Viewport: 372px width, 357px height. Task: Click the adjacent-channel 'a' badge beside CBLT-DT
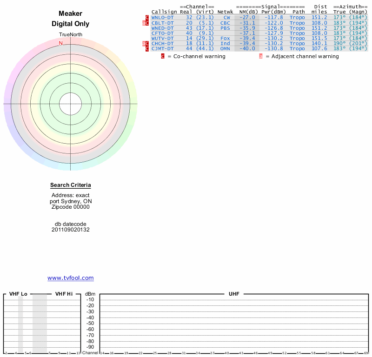pyautogui.click(x=144, y=23)
